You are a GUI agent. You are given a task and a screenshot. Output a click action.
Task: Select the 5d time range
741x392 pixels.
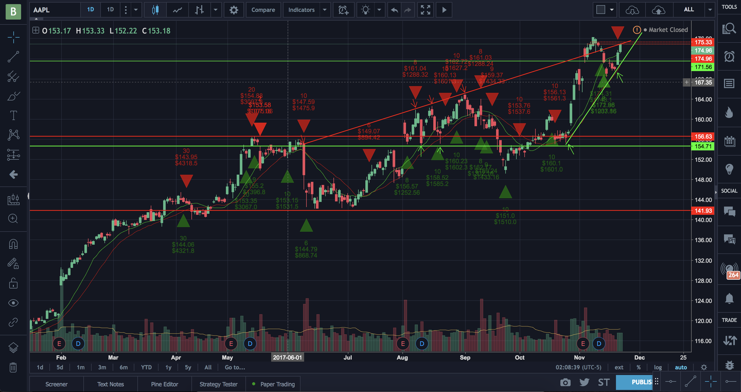(x=59, y=367)
